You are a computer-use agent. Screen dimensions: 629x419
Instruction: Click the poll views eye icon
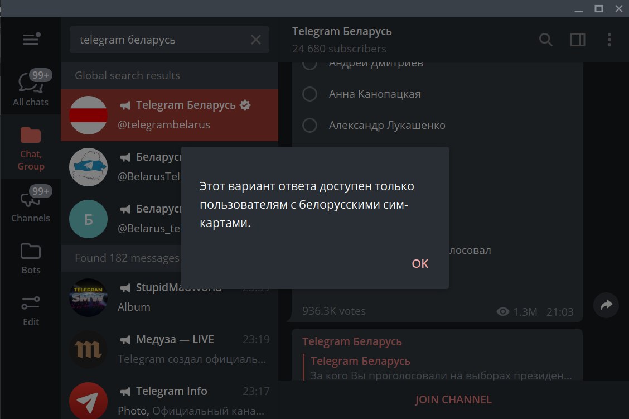(502, 311)
